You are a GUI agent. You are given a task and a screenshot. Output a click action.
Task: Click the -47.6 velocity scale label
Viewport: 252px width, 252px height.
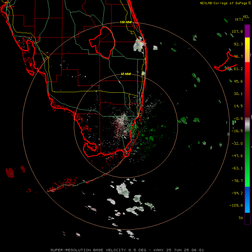click(237, 156)
